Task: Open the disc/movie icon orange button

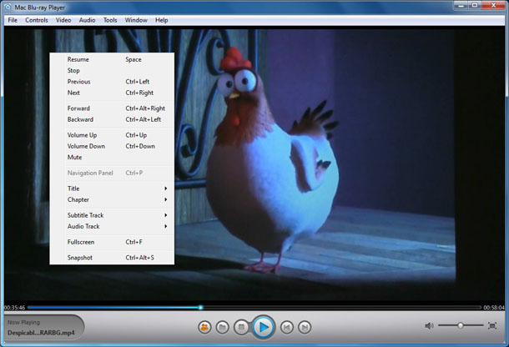Action: pyautogui.click(x=204, y=327)
